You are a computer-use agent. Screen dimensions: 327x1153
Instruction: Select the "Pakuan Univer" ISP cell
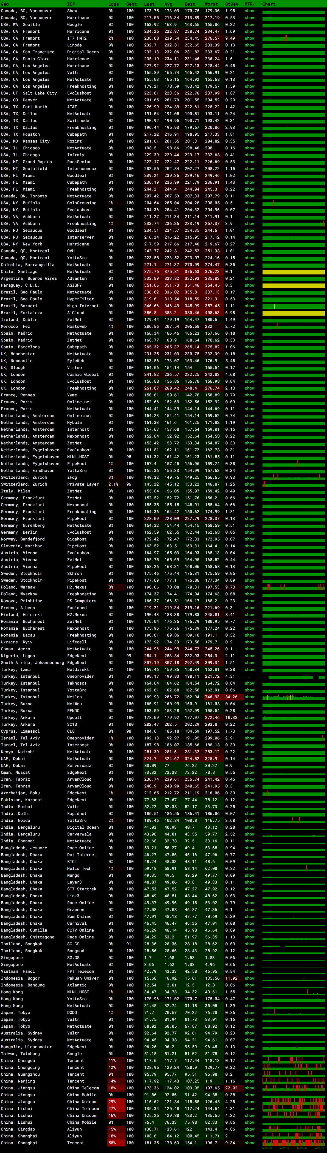pyautogui.click(x=83, y=978)
